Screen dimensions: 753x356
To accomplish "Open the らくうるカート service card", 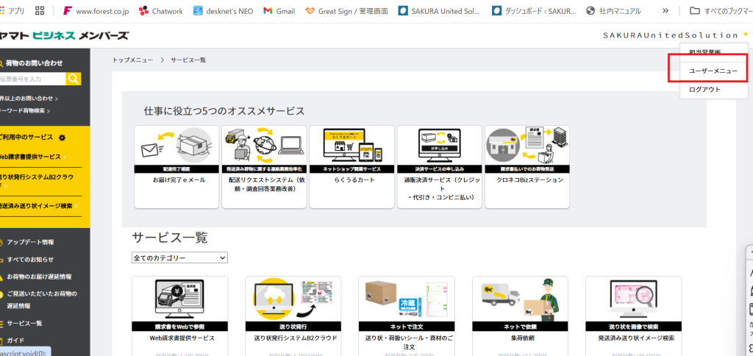I will coord(351,166).
